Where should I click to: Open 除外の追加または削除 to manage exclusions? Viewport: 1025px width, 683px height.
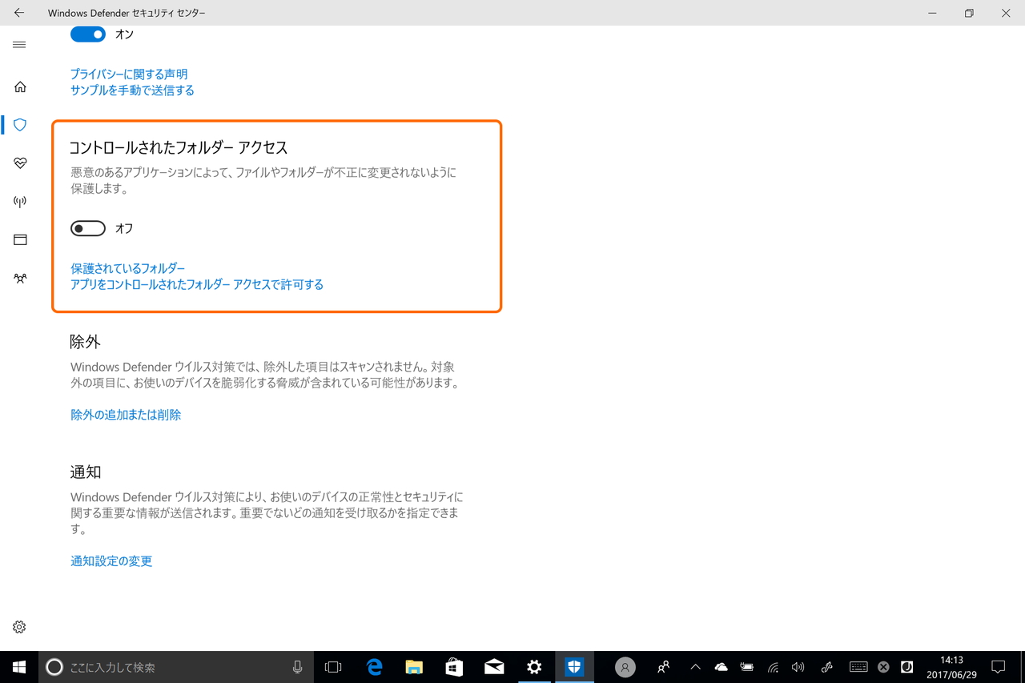tap(126, 415)
